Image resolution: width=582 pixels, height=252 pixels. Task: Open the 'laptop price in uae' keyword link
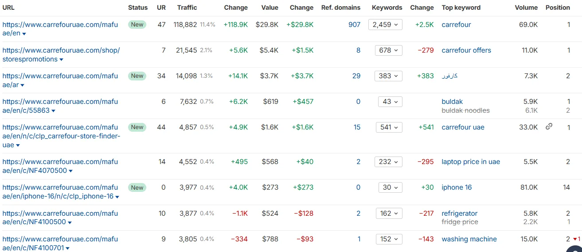pos(471,162)
